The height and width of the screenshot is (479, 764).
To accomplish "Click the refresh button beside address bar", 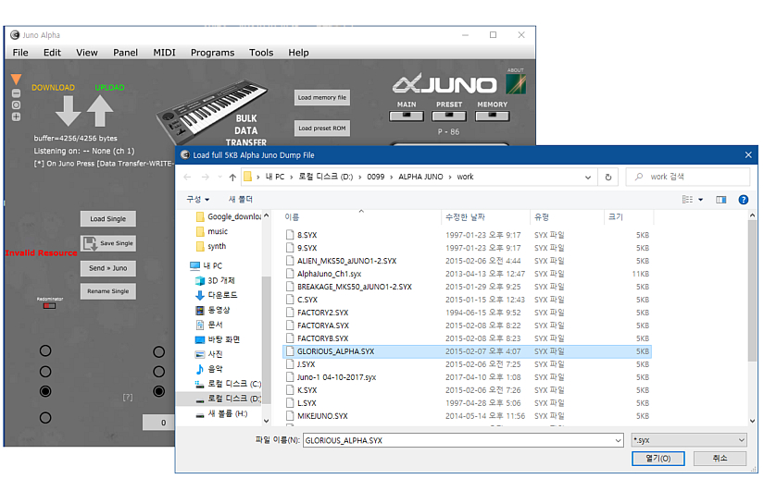I will pyautogui.click(x=608, y=177).
